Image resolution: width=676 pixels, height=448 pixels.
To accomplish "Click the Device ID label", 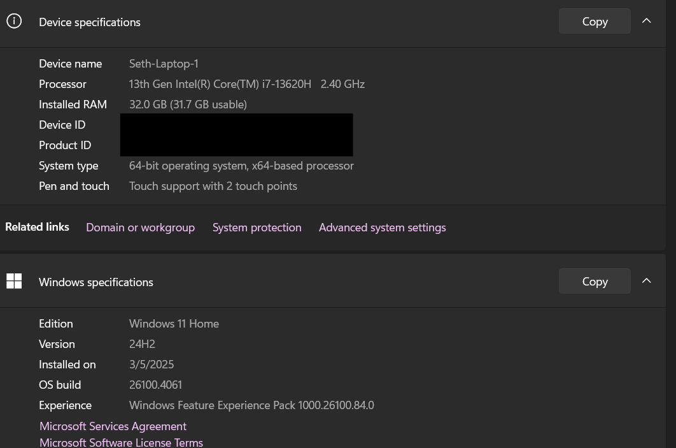I will coord(62,125).
